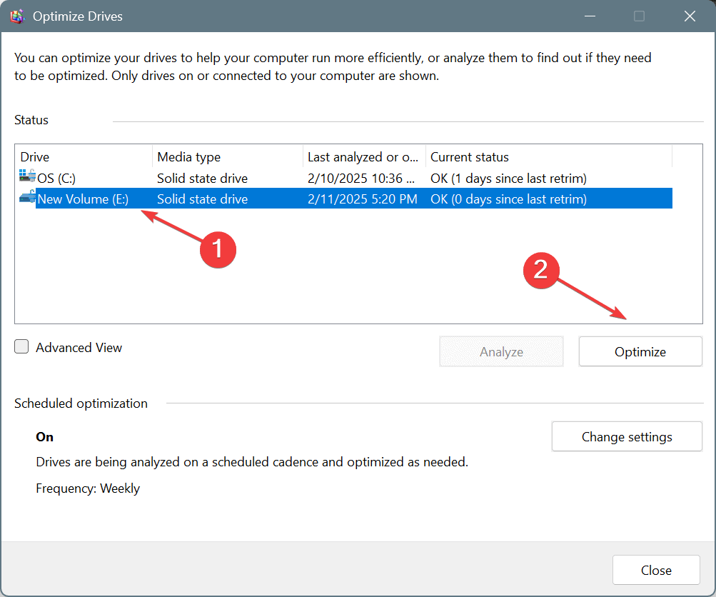Image resolution: width=716 pixels, height=597 pixels.
Task: Click OS (C:) current status cell
Action: (508, 178)
